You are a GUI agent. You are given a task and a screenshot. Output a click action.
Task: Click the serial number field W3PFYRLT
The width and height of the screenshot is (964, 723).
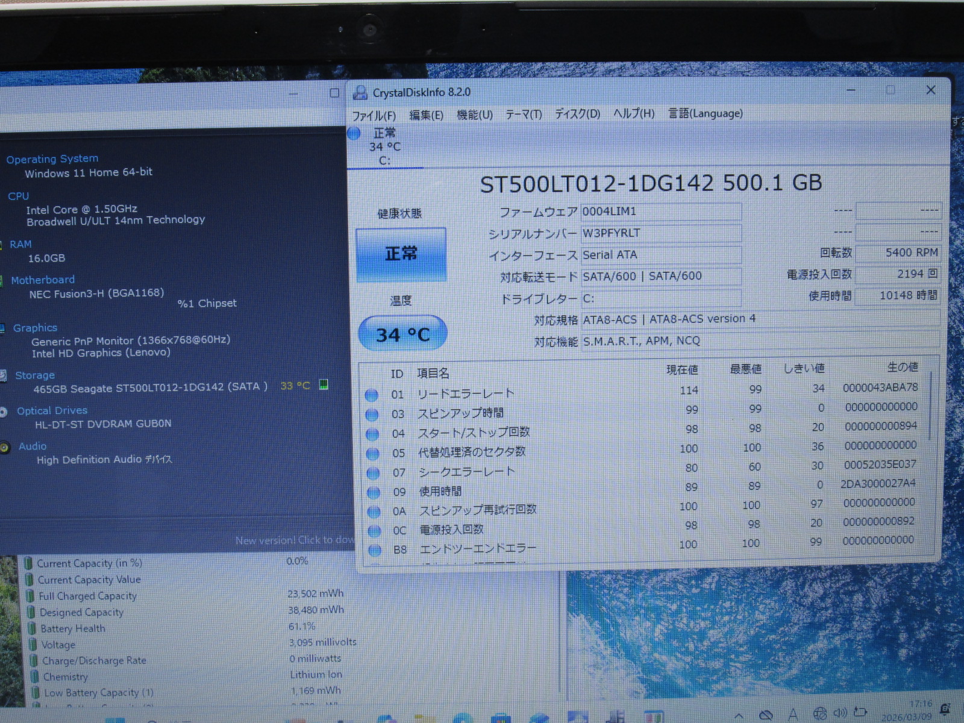pyautogui.click(x=660, y=233)
